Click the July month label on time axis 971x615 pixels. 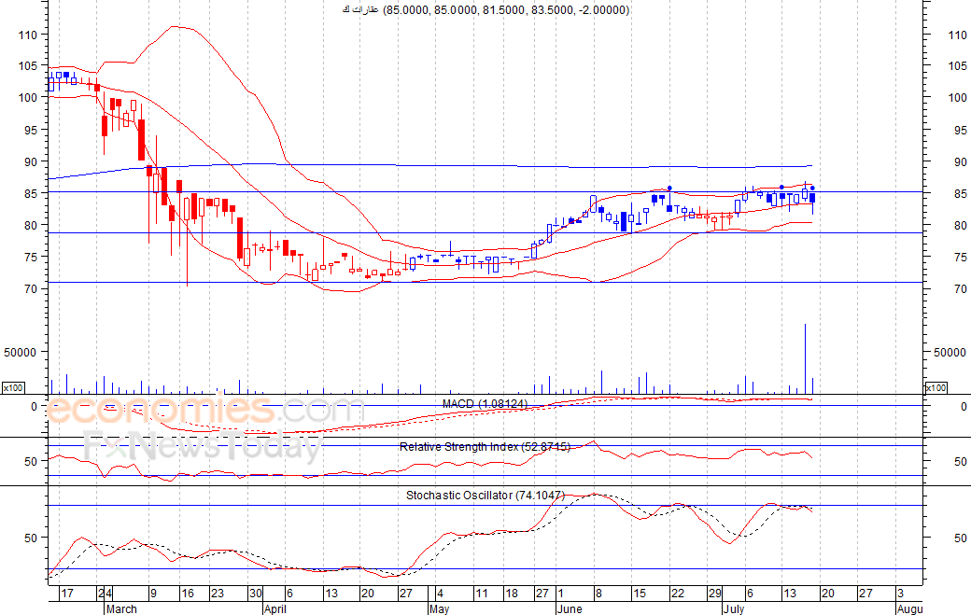point(734,608)
